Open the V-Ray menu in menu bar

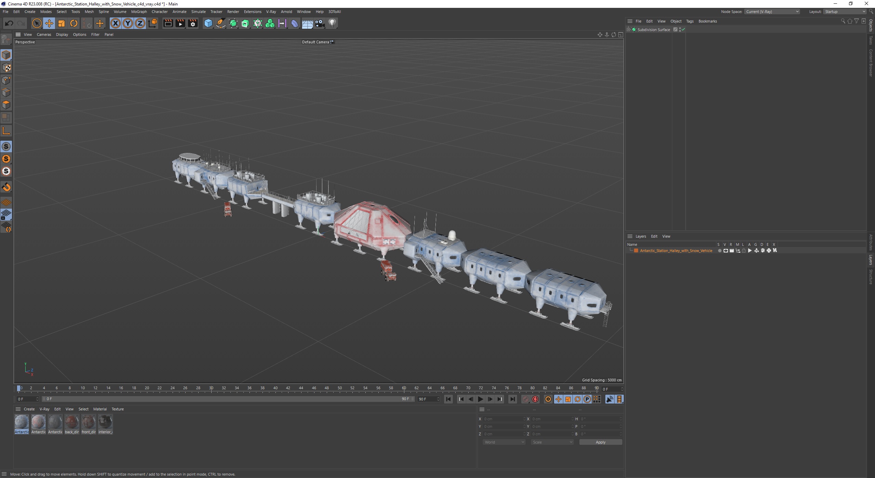point(271,12)
